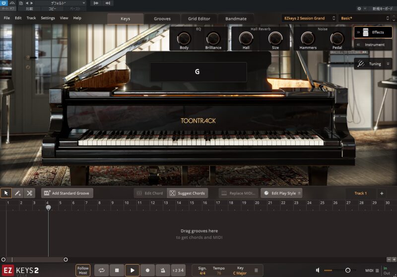The image size is (397, 277).
Task: Select the arrow pointer tool
Action: (6, 193)
